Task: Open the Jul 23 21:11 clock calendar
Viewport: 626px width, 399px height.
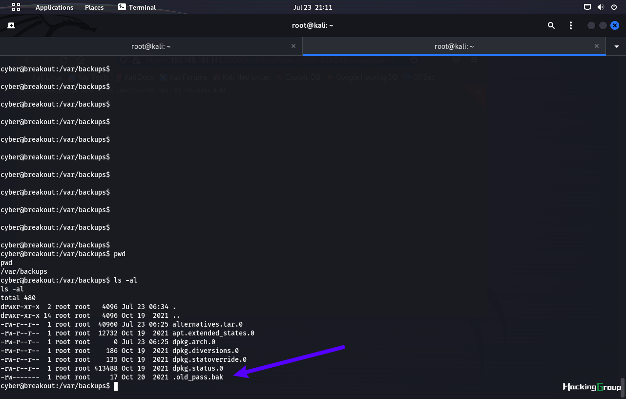Action: pos(313,7)
